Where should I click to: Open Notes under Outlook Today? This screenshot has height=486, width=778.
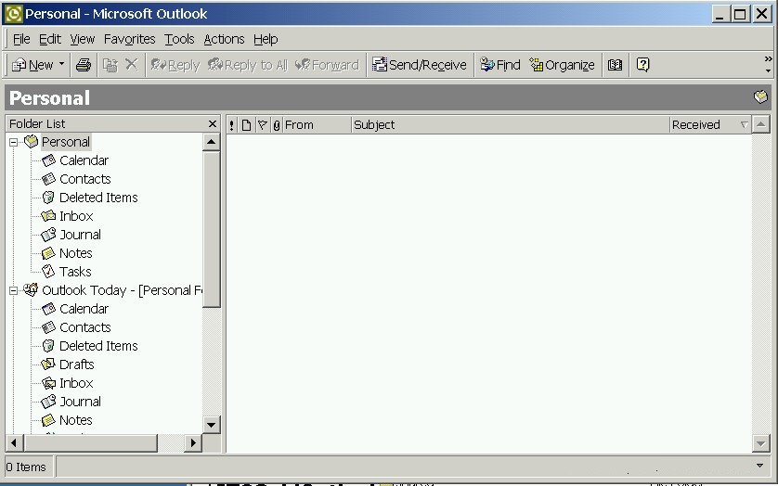tap(75, 420)
